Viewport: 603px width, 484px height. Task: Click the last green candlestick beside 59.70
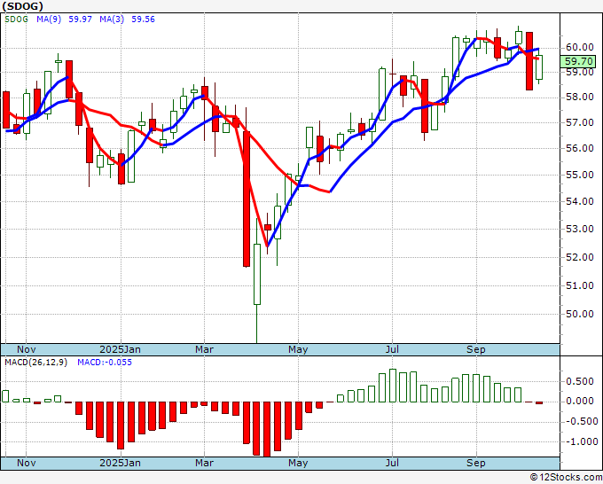pos(539,67)
